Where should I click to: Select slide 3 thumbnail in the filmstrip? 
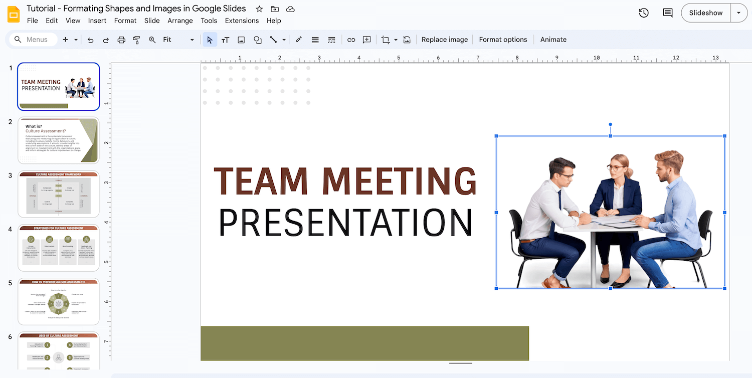58,194
